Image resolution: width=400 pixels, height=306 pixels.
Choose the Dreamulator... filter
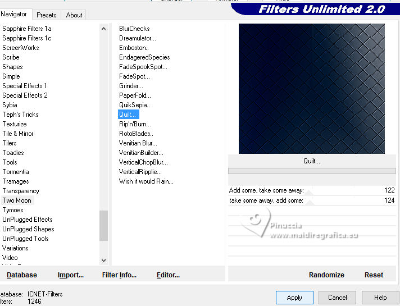[x=138, y=38]
